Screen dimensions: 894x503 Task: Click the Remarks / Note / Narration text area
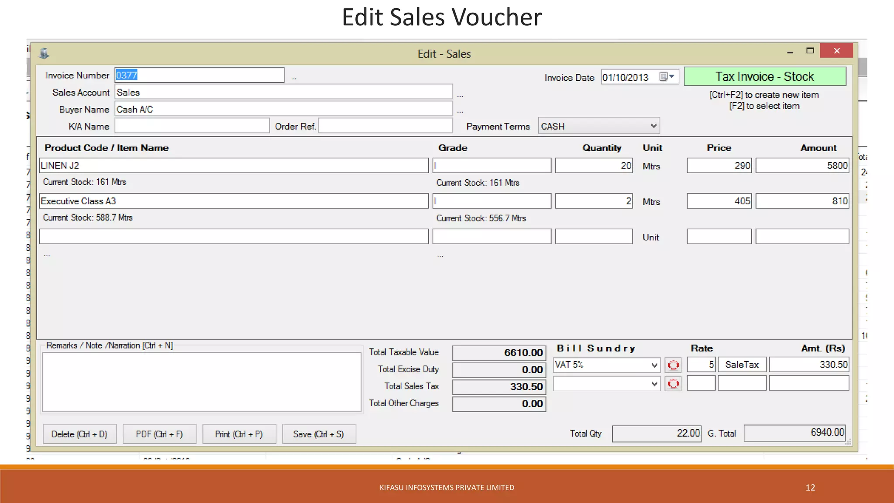tap(202, 382)
